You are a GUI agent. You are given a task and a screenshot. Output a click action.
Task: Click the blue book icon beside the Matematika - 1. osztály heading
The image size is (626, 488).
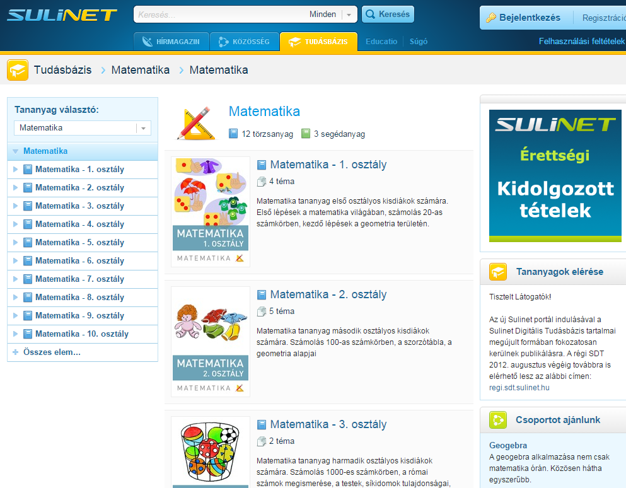point(262,165)
